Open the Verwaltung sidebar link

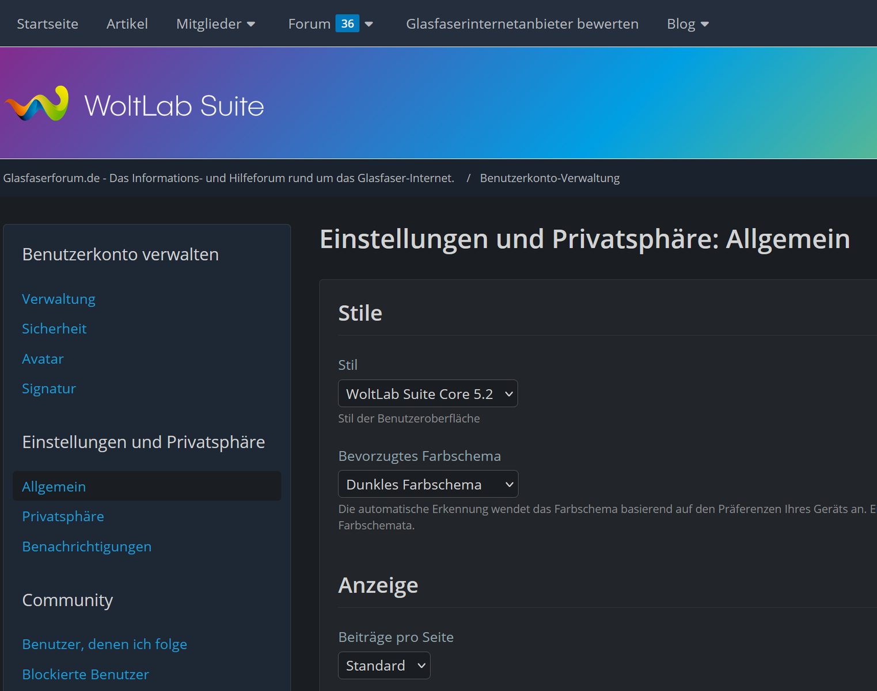(59, 299)
